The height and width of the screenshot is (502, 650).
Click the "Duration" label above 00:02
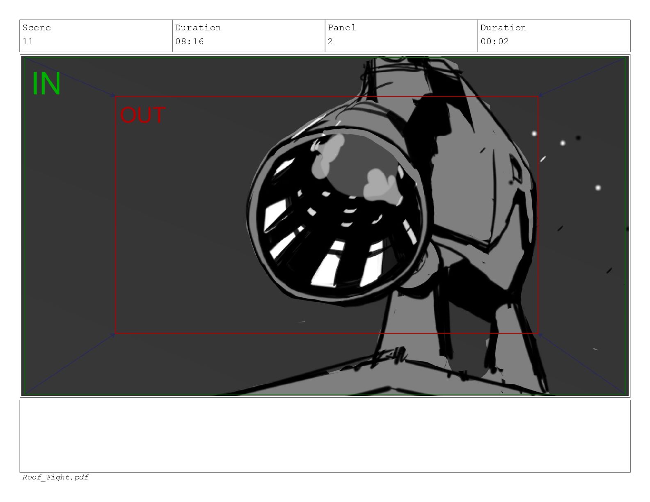click(503, 28)
